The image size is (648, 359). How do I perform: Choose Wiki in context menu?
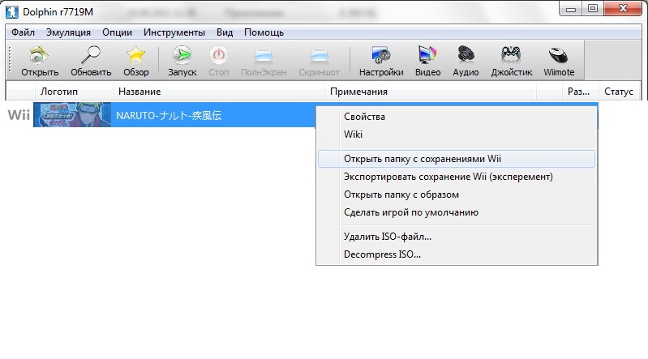[457, 135]
